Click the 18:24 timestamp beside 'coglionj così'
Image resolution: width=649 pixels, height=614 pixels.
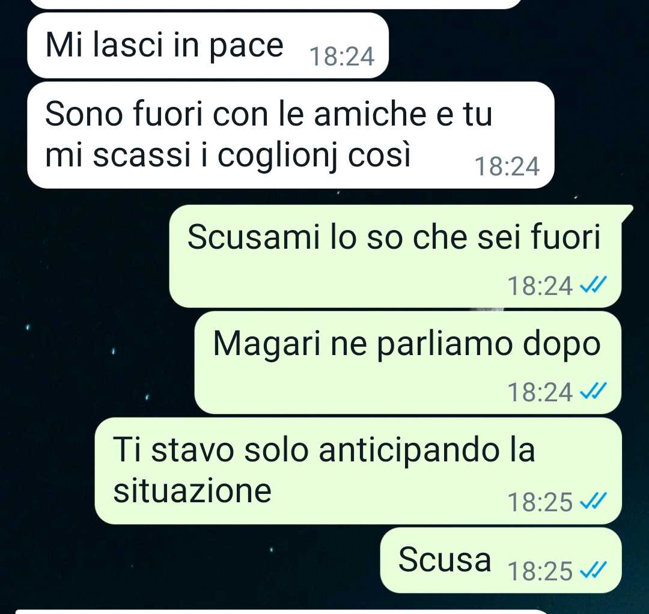[x=507, y=167]
